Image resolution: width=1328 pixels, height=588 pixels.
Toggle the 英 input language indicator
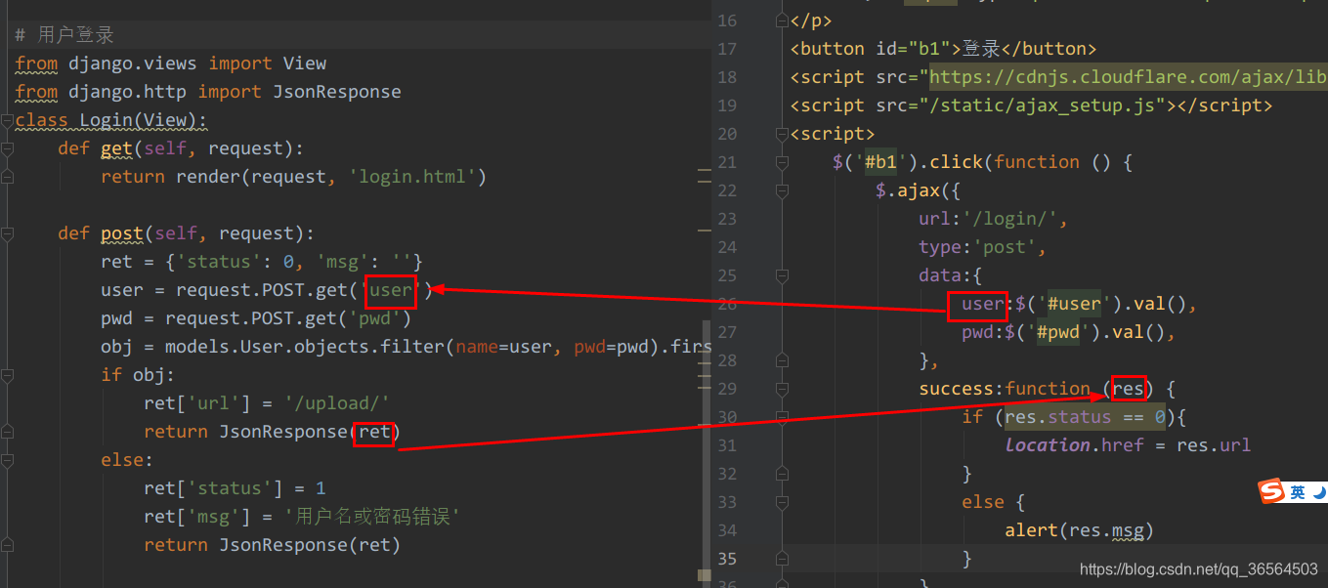click(1297, 490)
